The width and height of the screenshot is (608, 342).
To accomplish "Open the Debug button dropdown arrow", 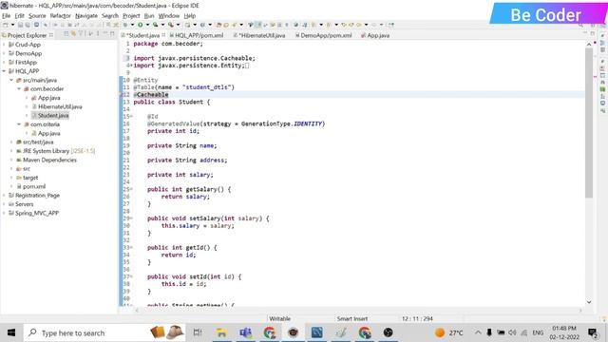I will [133, 25].
